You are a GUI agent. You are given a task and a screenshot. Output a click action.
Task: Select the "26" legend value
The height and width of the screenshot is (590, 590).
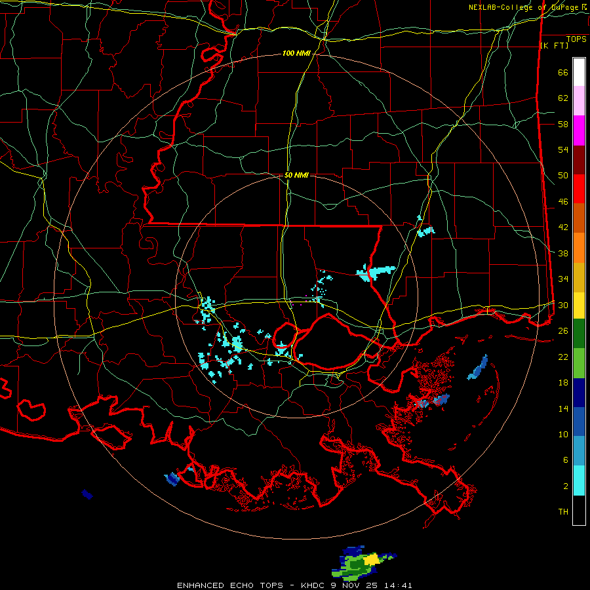point(563,331)
